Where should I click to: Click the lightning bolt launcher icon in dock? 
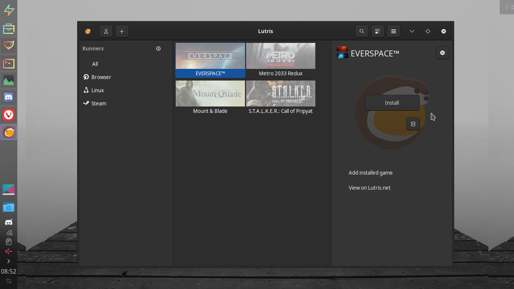pos(9,10)
